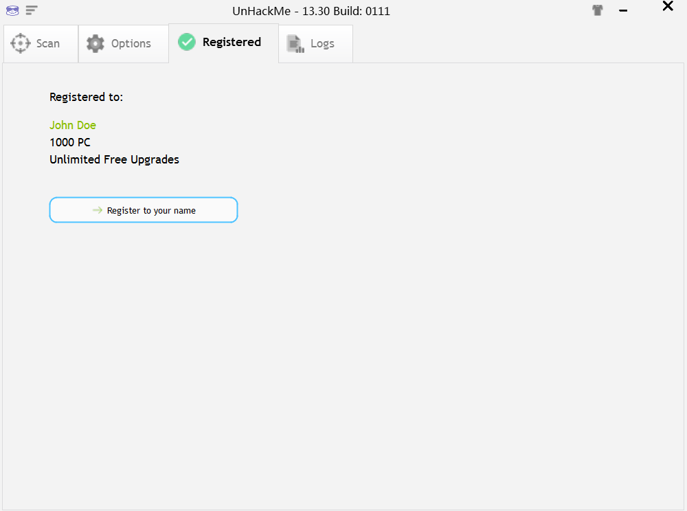Image resolution: width=687 pixels, height=511 pixels.
Task: Close the UnHackMe window
Action: coord(668,6)
